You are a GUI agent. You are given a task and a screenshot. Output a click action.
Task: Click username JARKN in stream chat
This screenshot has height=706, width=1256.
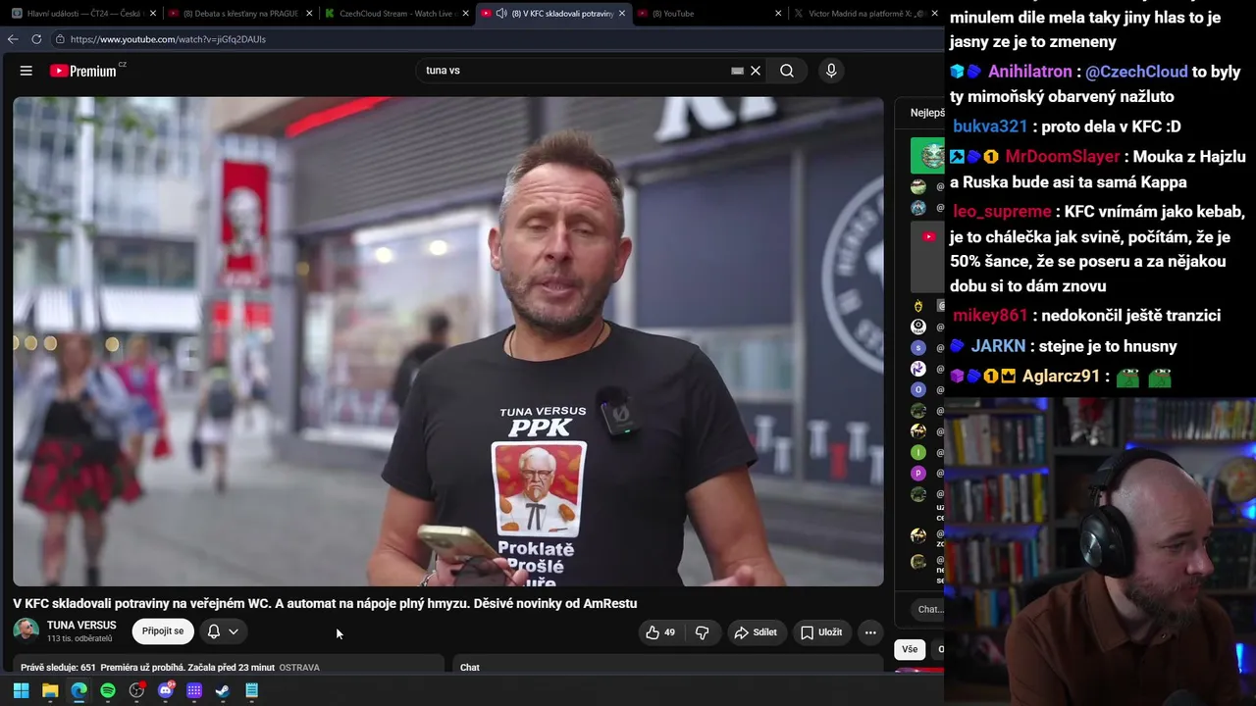[998, 346]
